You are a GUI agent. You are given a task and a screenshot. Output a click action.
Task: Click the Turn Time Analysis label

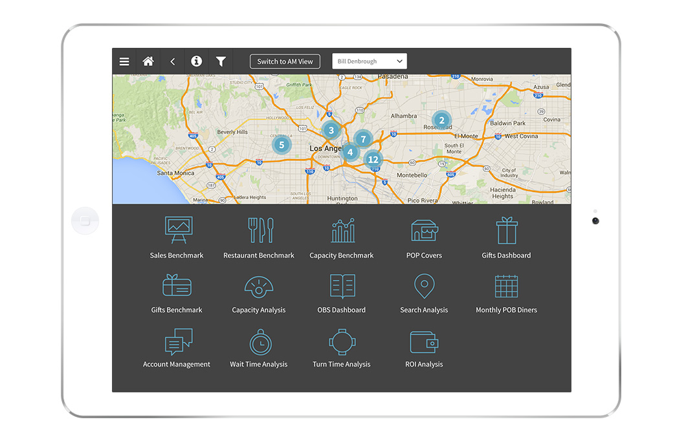click(x=342, y=365)
